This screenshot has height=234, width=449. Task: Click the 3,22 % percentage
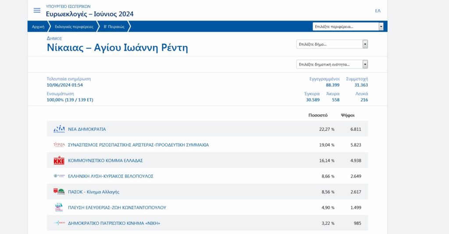click(328, 224)
